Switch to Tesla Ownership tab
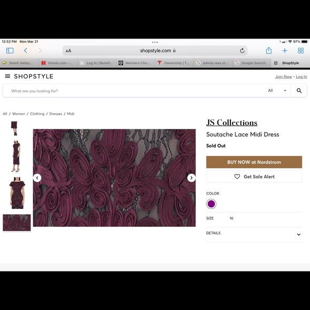This screenshot has height=310, width=310. click(175, 63)
